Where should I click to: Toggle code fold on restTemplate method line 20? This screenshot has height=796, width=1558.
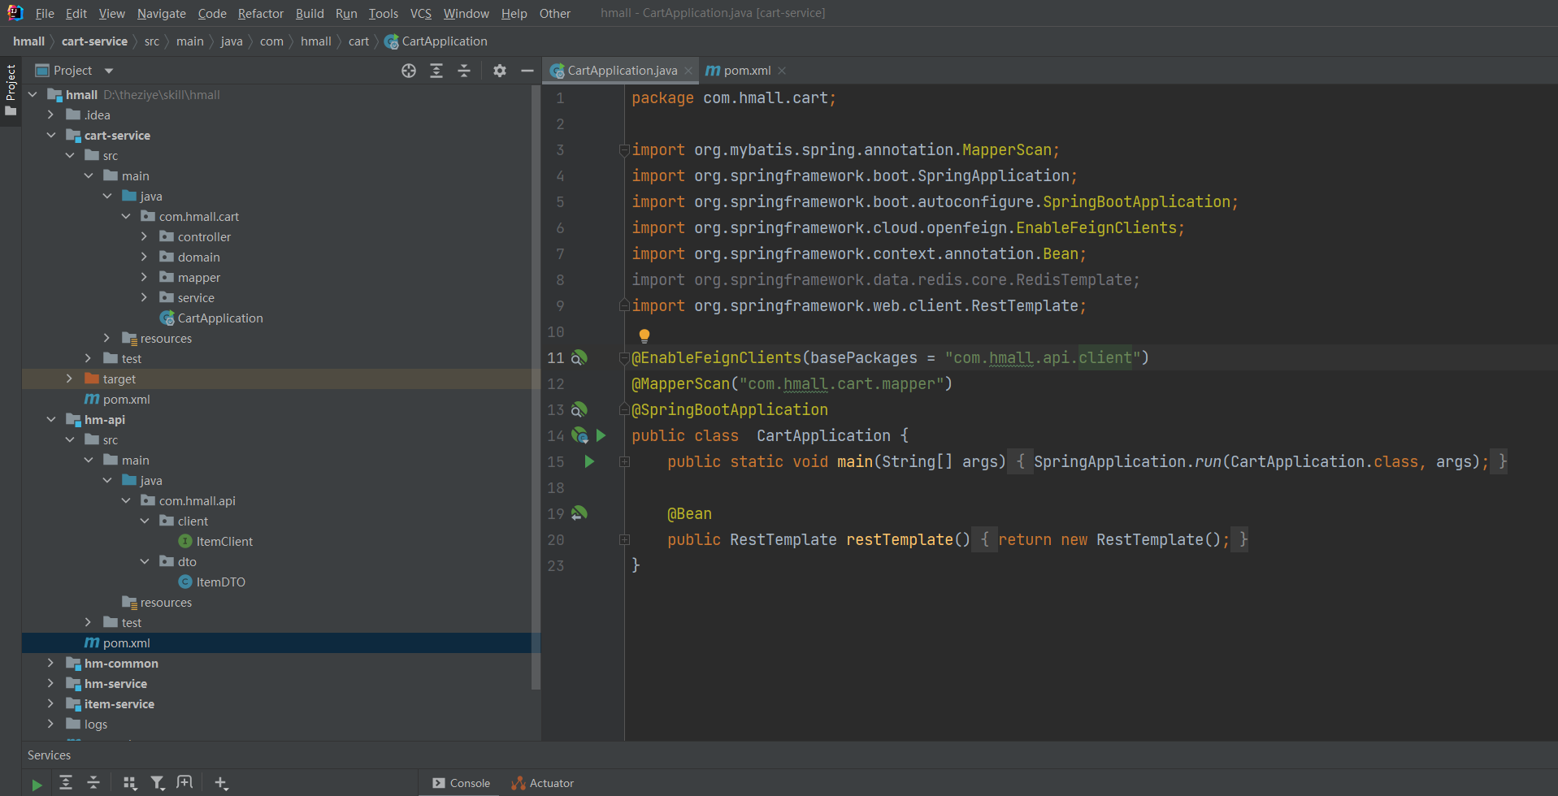coord(624,539)
